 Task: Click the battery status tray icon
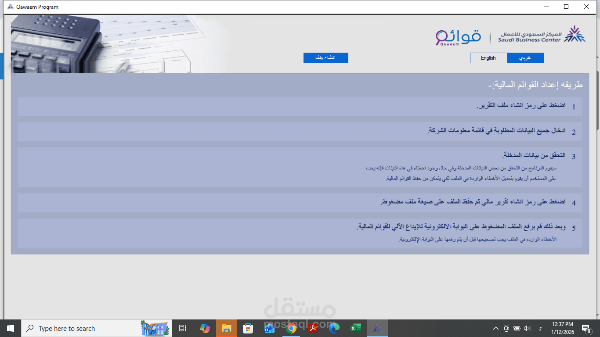click(517, 328)
